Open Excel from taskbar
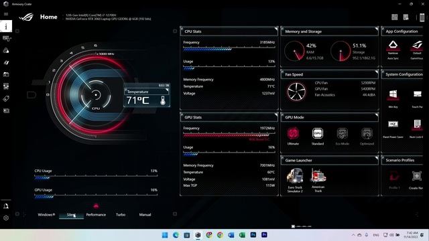This screenshot has width=429, height=241. [x=242, y=235]
